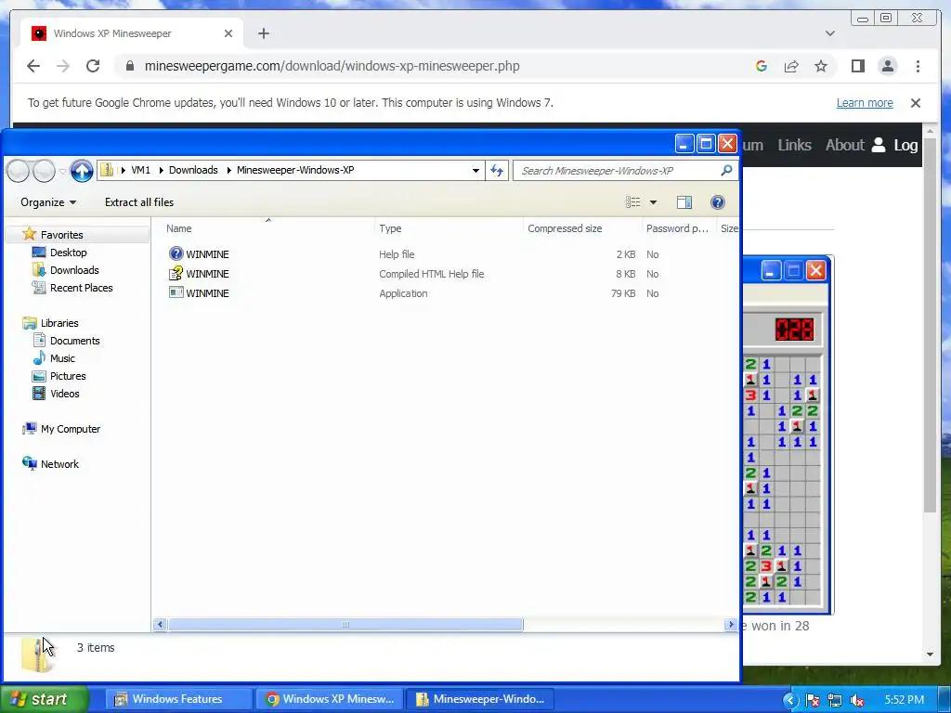Dismiss the Chrome update notification bar
Image resolution: width=951 pixels, height=713 pixels.
click(x=916, y=103)
